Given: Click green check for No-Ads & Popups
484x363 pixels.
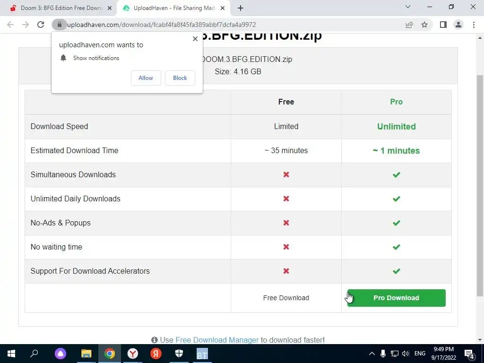Looking at the screenshot, I should coord(397,223).
